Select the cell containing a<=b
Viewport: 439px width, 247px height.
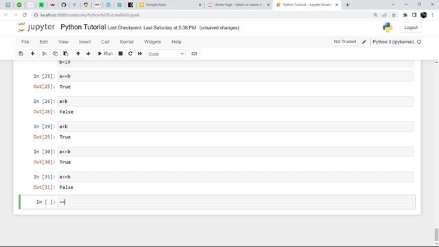[235, 152]
